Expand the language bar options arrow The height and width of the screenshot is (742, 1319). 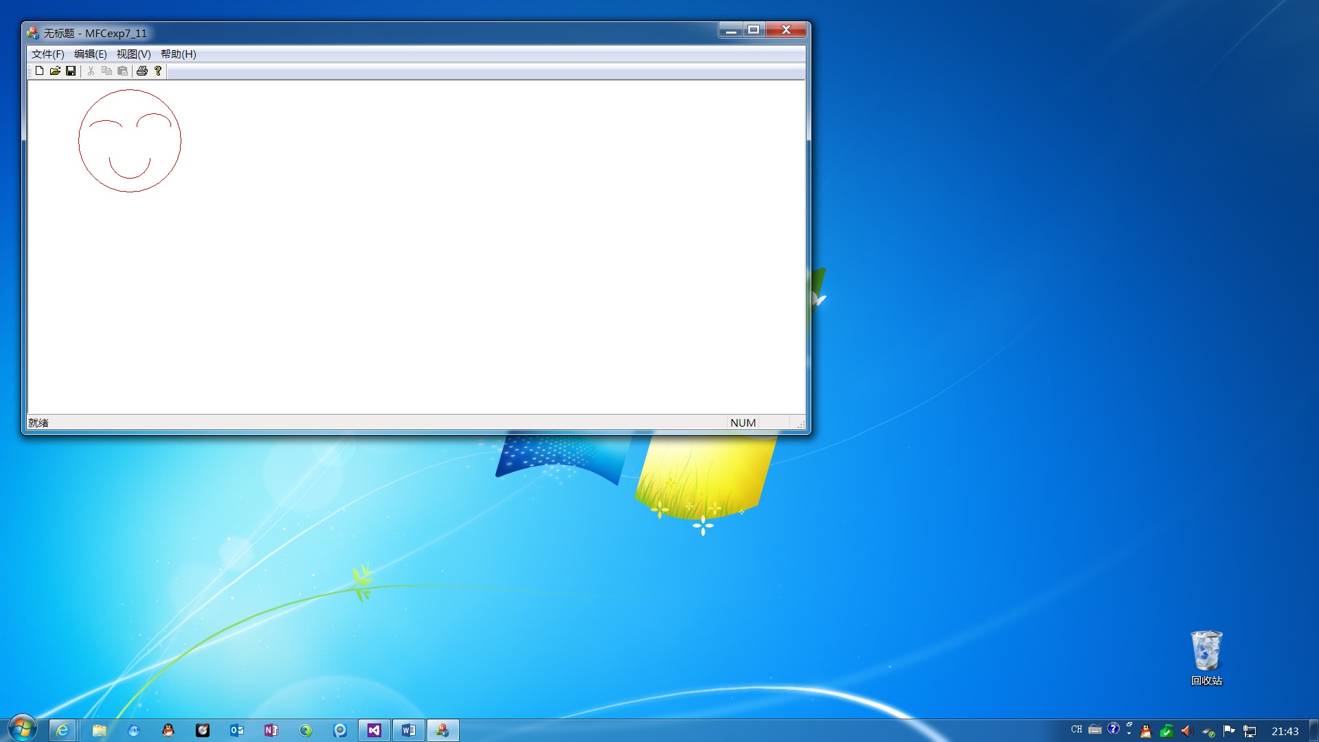(1129, 733)
